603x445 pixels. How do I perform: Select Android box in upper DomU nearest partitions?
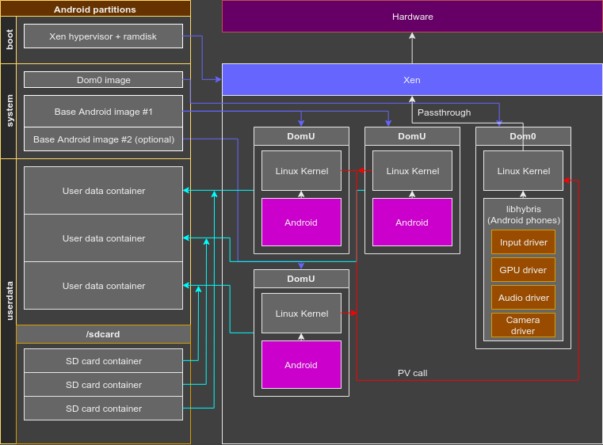coord(301,222)
